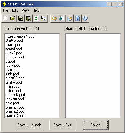Click the green arrows refresh document icon
This screenshot has height=133, width=125.
tap(36, 19)
